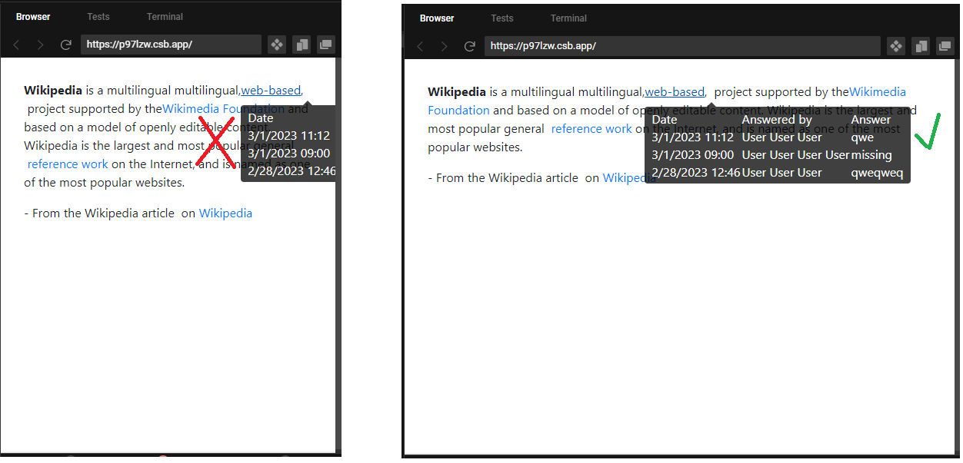Switch to the Tests tab in left window

tap(98, 16)
